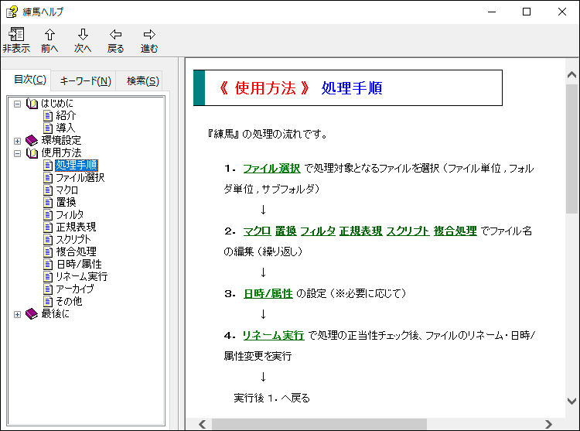
Task: Click the page icon beside 正規表現 in tree
Action: (x=48, y=227)
